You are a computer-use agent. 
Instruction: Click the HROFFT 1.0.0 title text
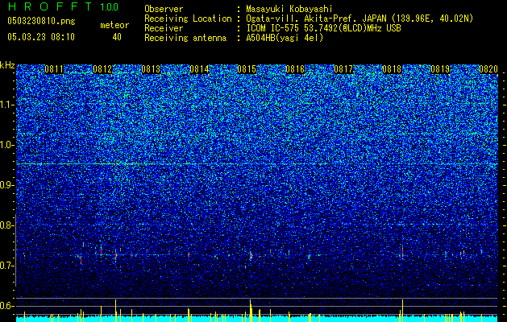(x=63, y=6)
